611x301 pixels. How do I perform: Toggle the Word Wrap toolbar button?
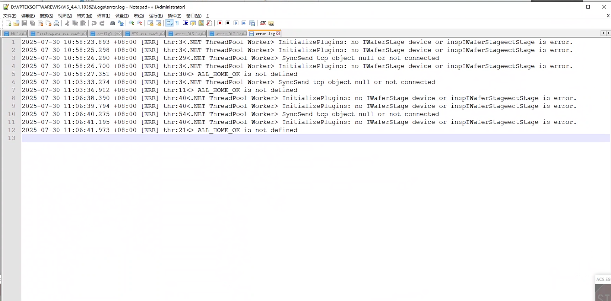coord(169,23)
